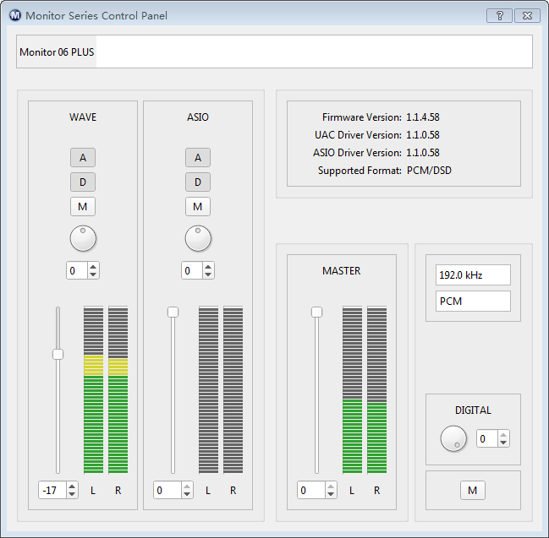
Task: Toggle the WAVE channel D button
Action: (x=83, y=182)
